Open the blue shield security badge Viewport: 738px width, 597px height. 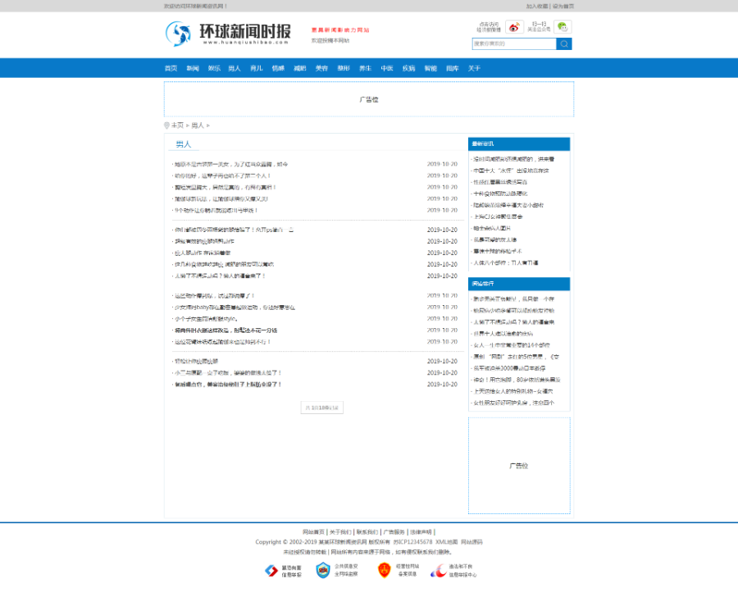tap(323, 570)
